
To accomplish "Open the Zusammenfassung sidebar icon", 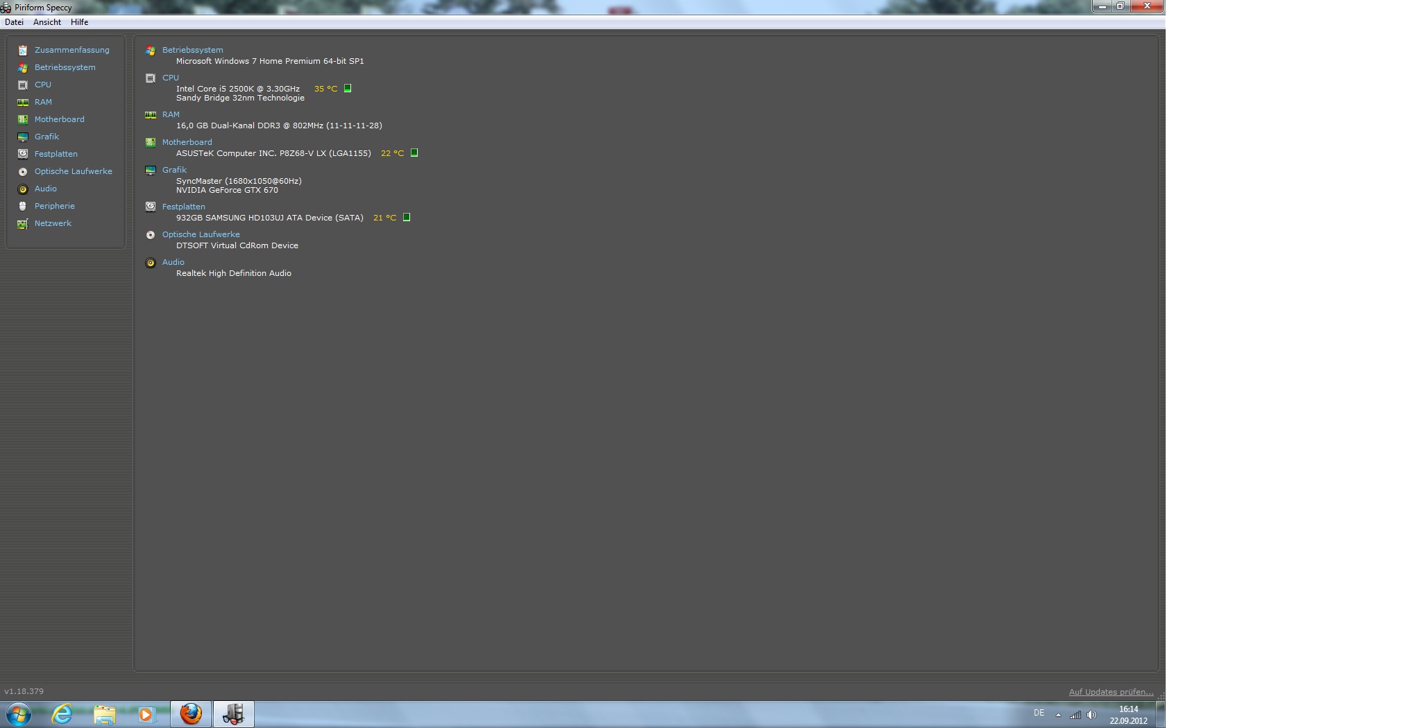I will point(23,50).
